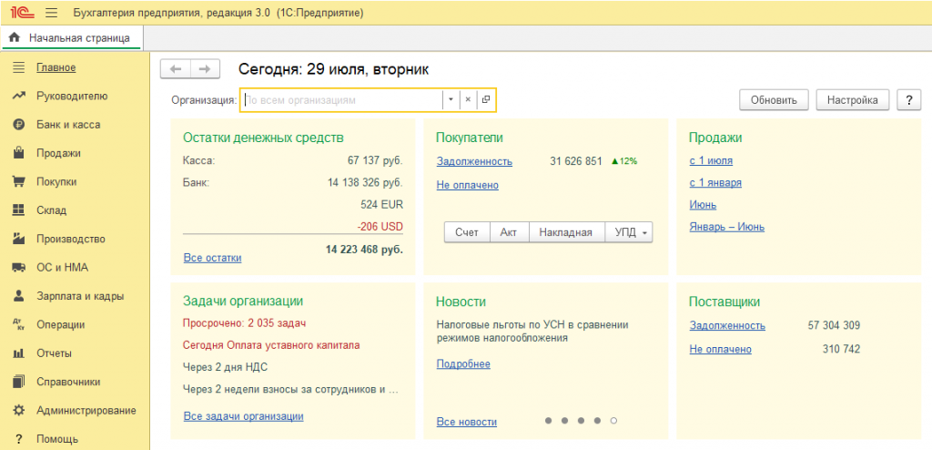Open Поставщики Задолженность link

727,325
